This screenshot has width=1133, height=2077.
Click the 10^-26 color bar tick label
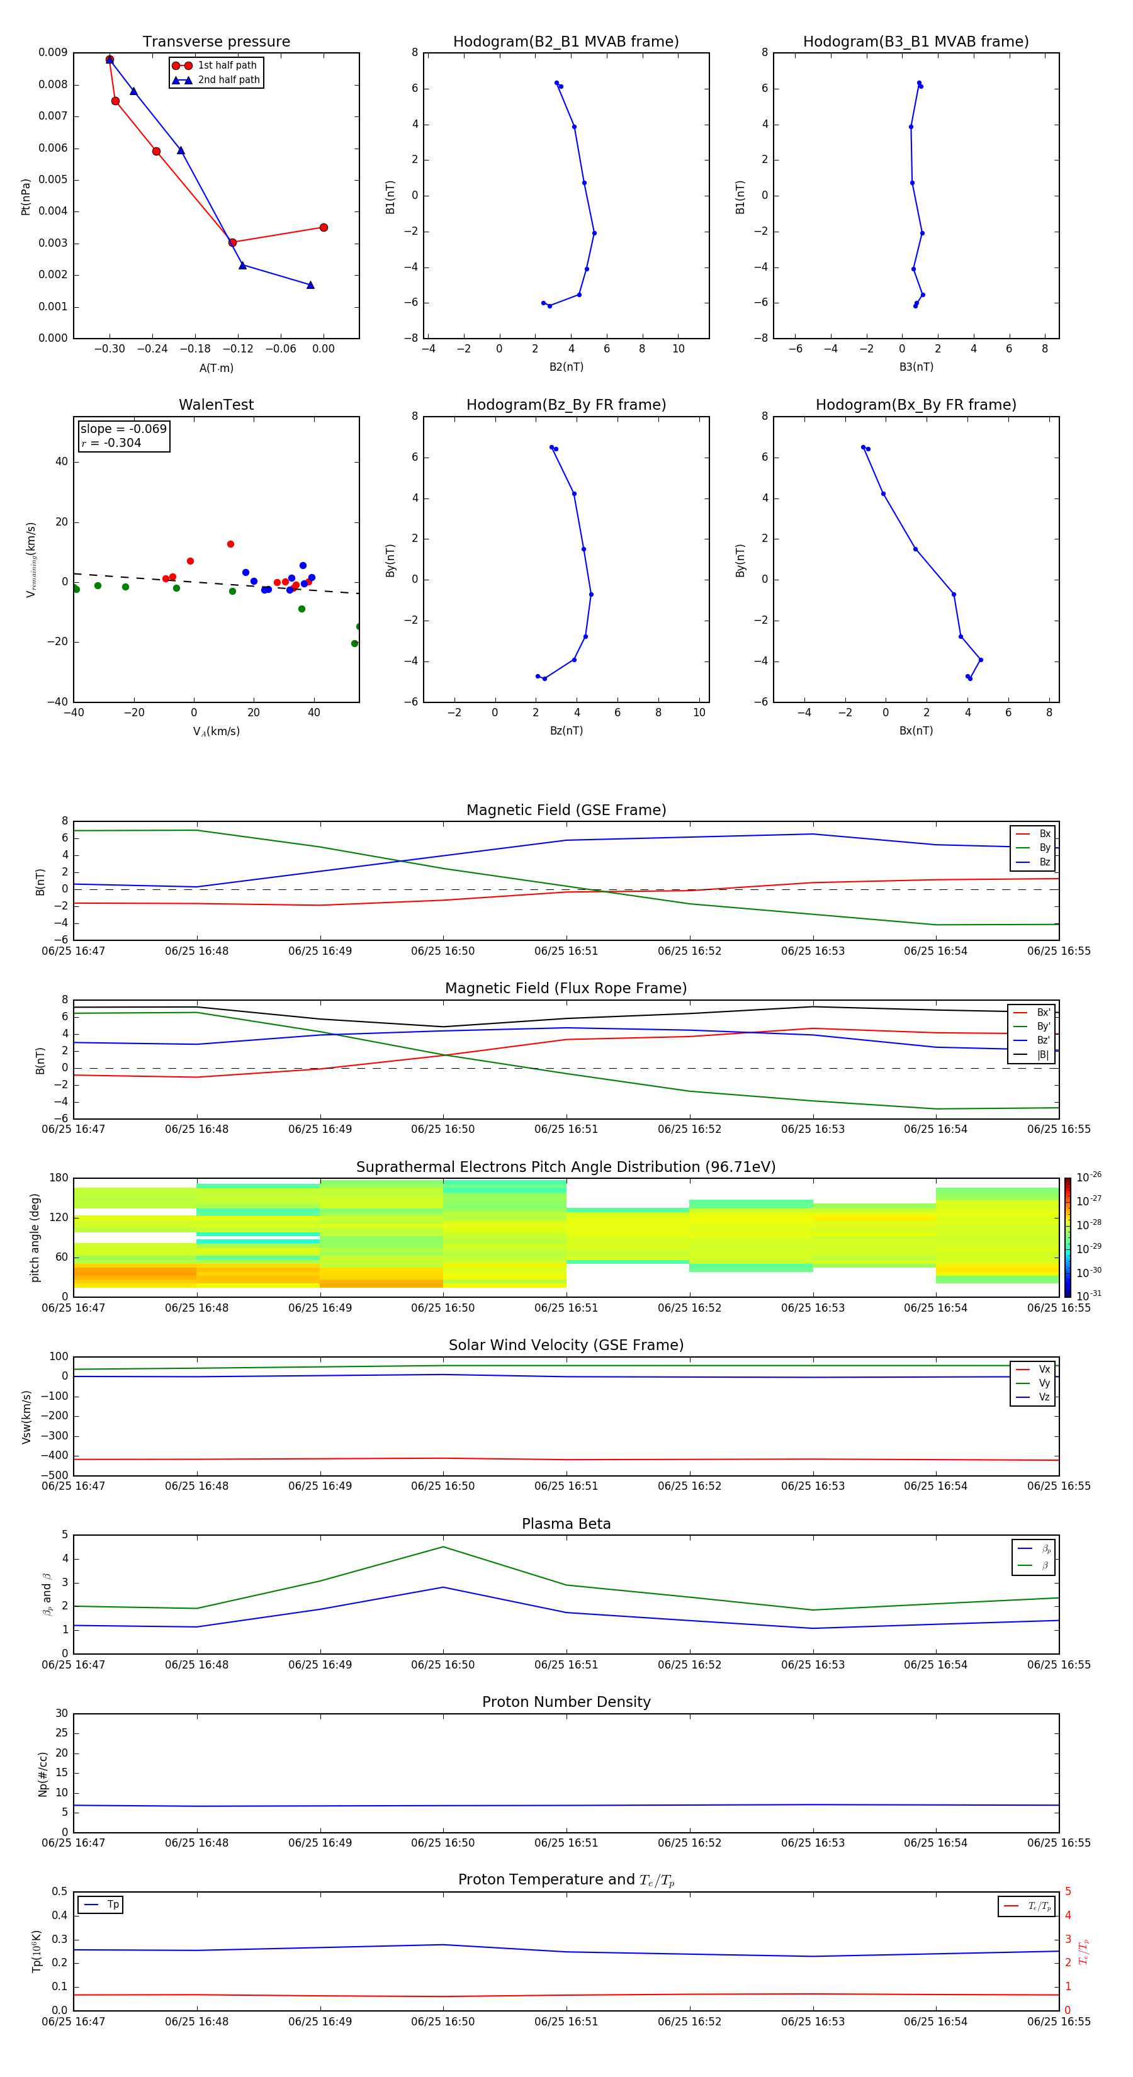click(x=1089, y=1177)
